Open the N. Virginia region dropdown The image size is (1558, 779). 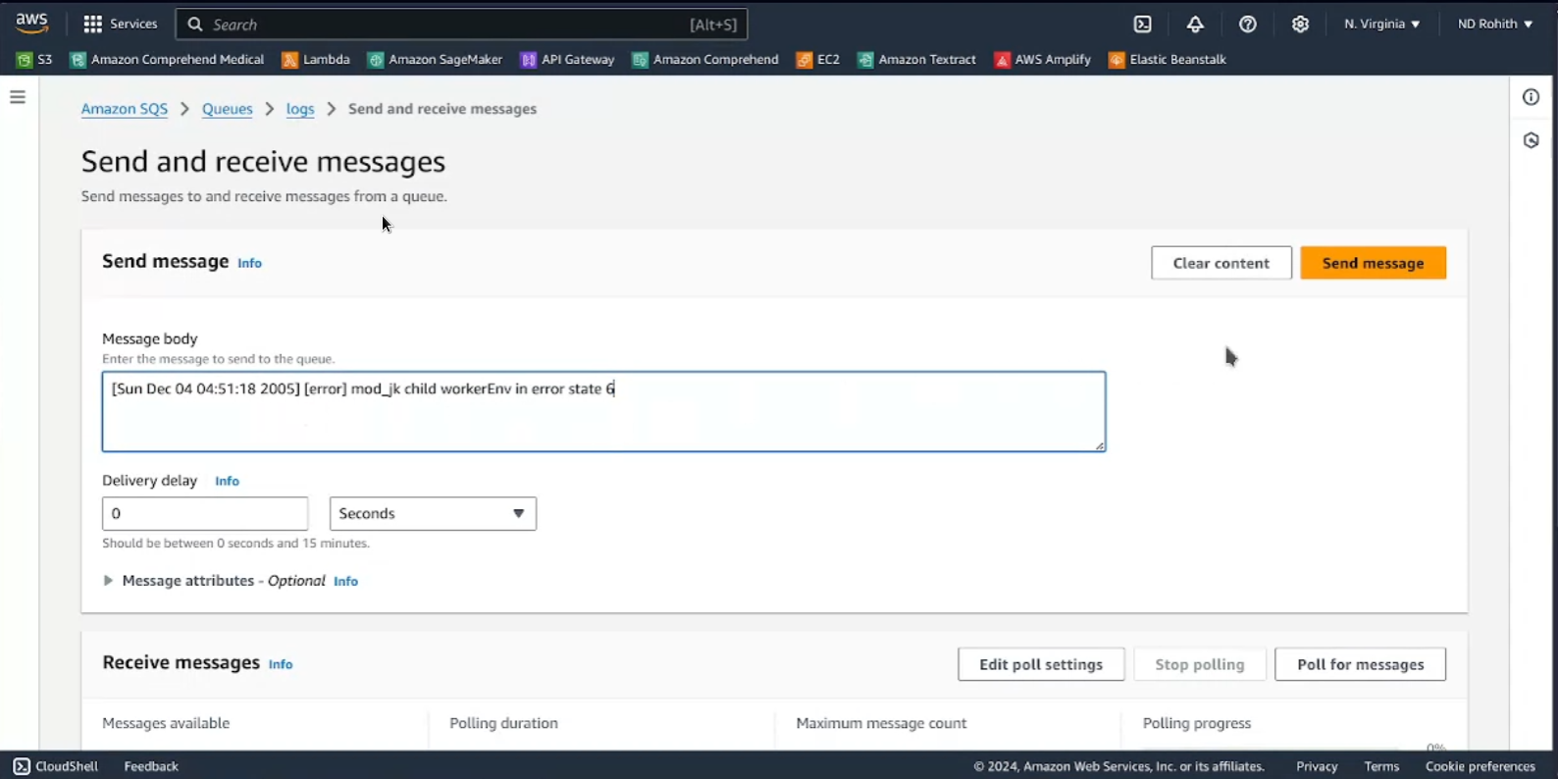pyautogui.click(x=1381, y=24)
